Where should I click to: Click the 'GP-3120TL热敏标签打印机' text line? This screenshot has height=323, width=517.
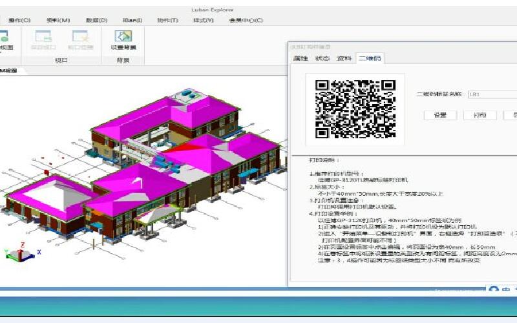point(363,180)
